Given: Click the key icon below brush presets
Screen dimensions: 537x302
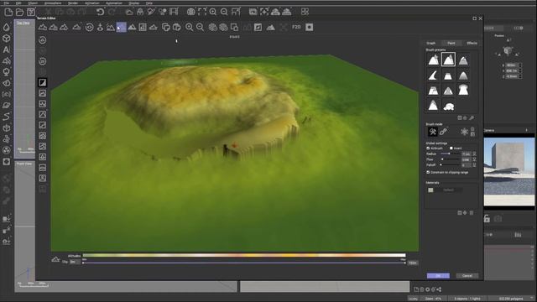Looking at the screenshot, I should (x=472, y=117).
